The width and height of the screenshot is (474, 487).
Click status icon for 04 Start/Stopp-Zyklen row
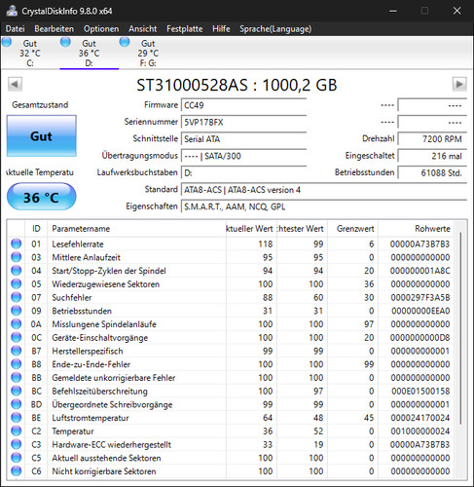[x=17, y=270]
